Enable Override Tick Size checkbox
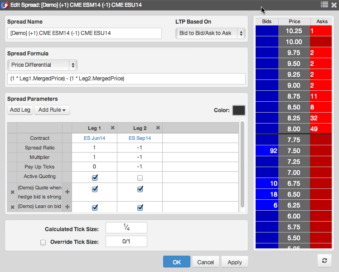339x272 pixels. pyautogui.click(x=43, y=242)
